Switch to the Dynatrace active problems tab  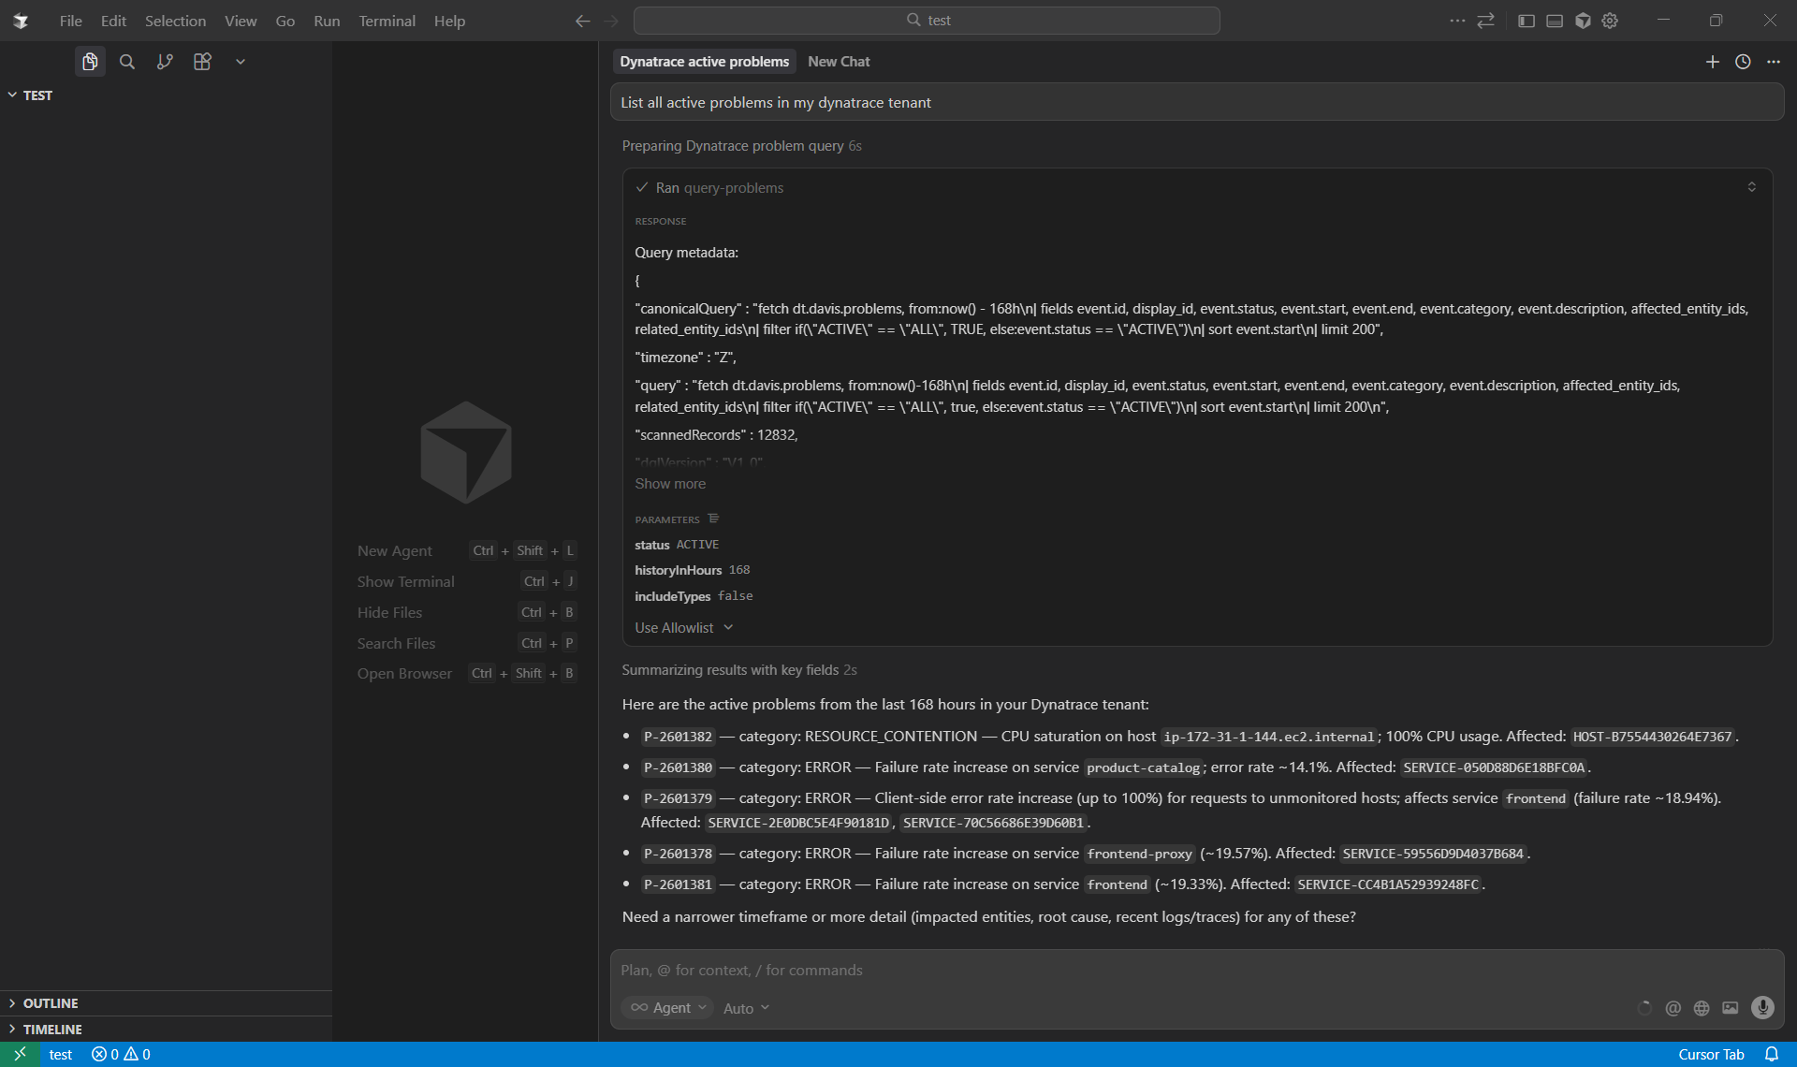[x=704, y=61]
